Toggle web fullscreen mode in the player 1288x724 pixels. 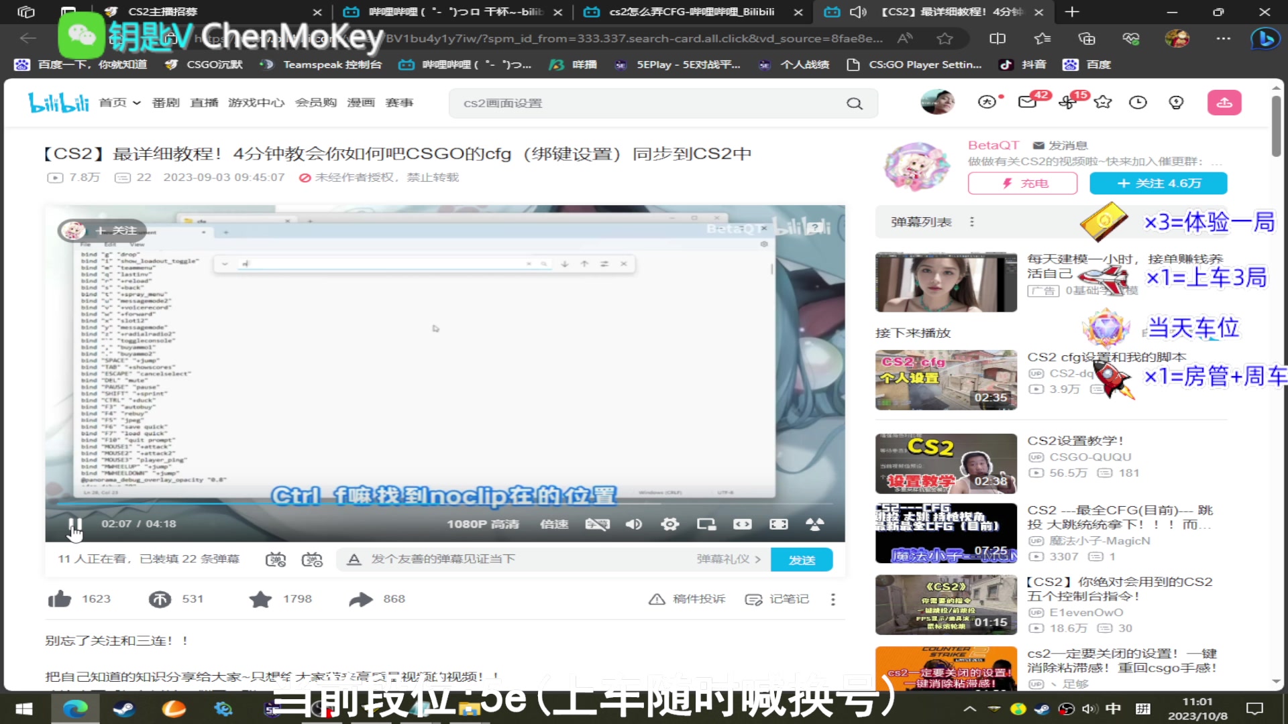[778, 524]
